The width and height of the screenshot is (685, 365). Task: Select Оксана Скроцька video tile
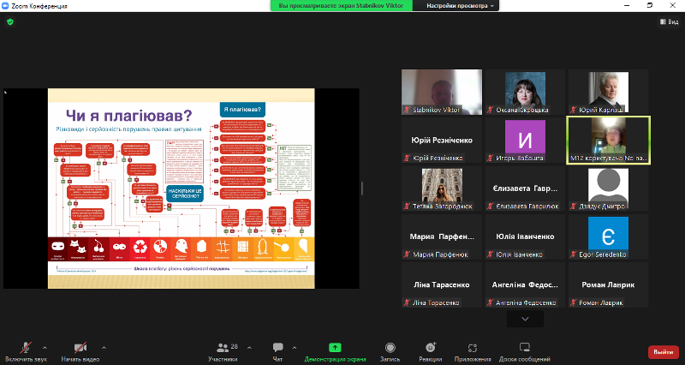click(x=525, y=93)
